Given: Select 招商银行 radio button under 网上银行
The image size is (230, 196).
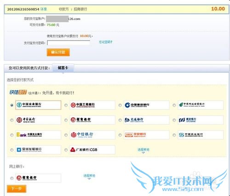Looking at the screenshot, I should pyautogui.click(x=12, y=178).
